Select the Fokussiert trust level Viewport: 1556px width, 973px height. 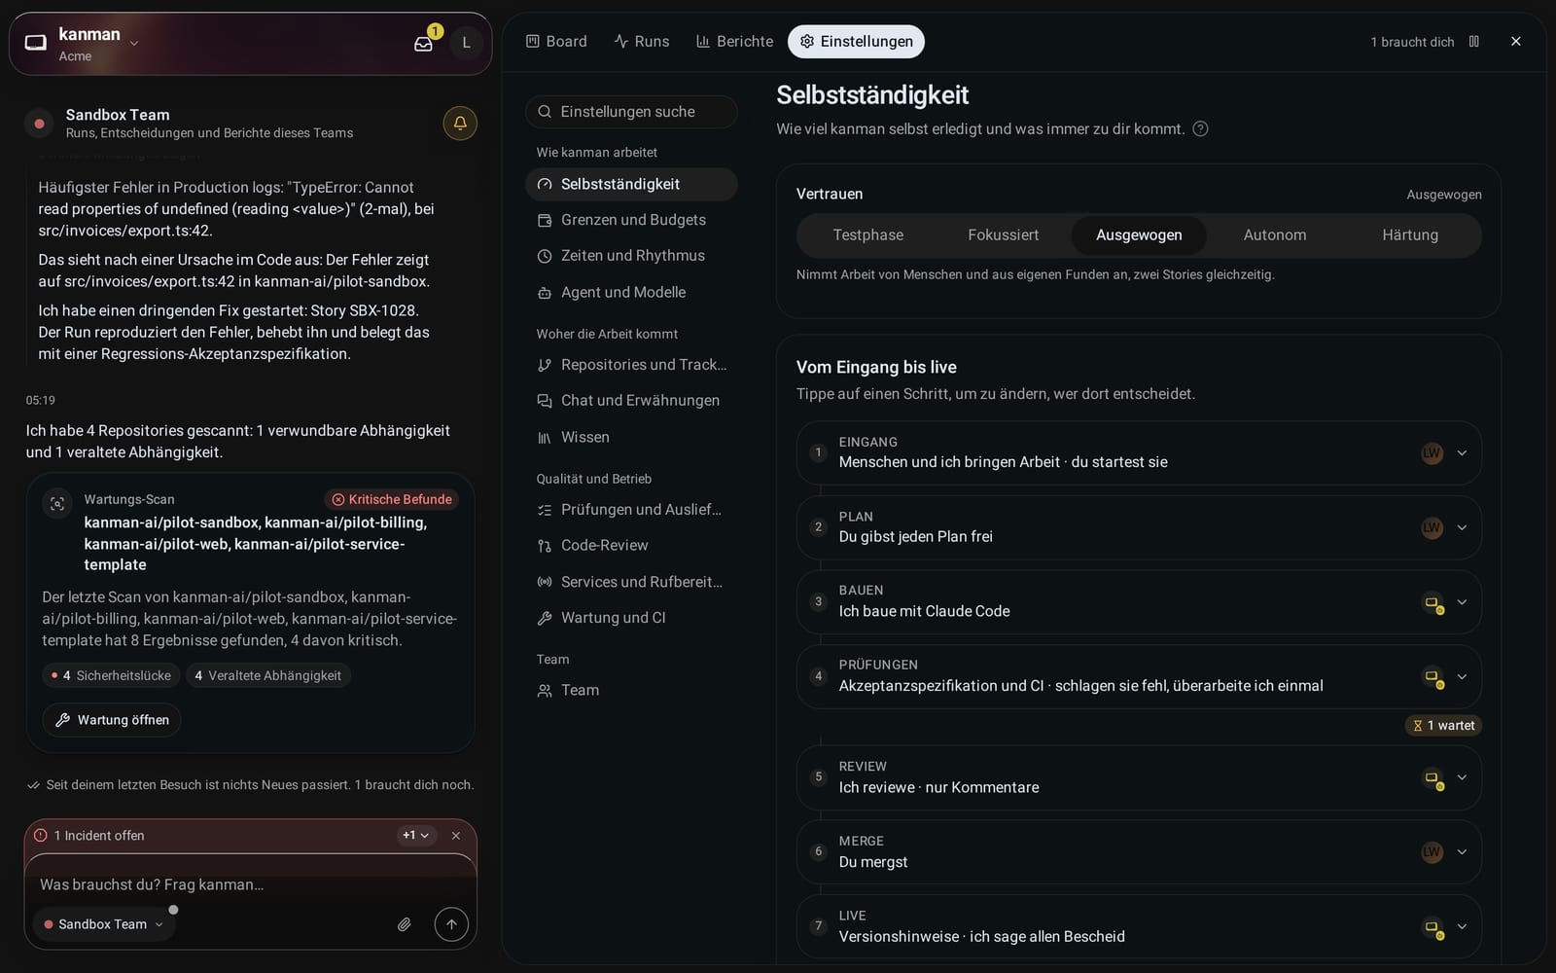(x=1004, y=235)
